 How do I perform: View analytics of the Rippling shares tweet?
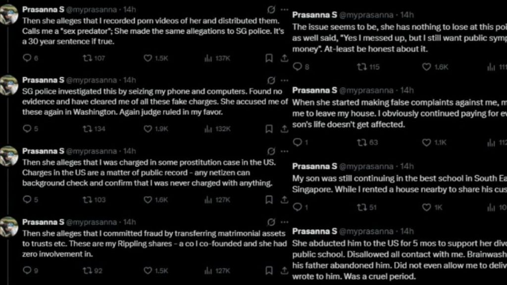pos(208,271)
